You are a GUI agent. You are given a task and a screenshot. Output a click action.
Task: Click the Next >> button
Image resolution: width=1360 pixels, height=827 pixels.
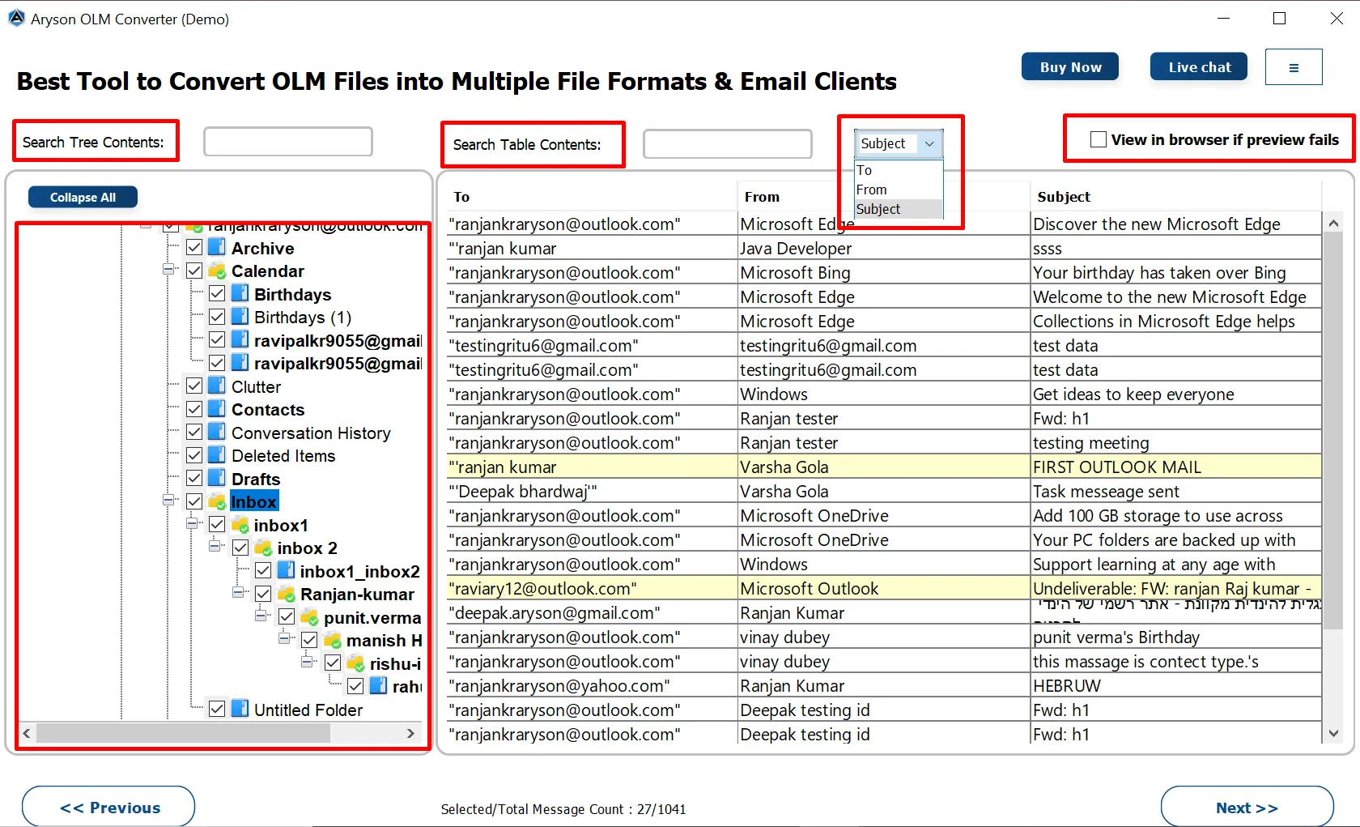point(1246,808)
